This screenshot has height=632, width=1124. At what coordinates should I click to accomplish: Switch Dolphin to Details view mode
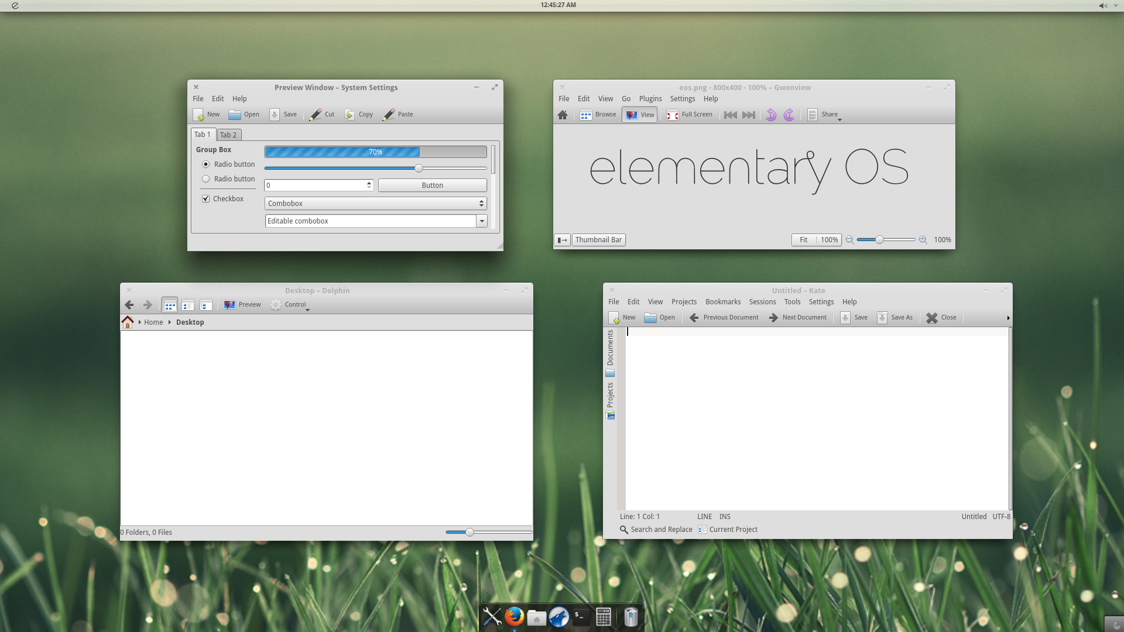(206, 305)
